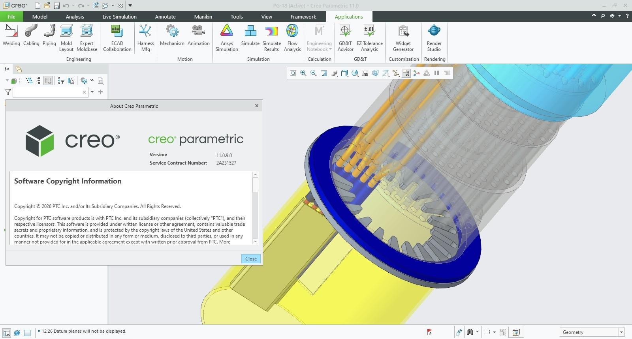632x339 pixels.
Task: Click the Repaint icon in graphics toolbar
Action: tap(324, 73)
